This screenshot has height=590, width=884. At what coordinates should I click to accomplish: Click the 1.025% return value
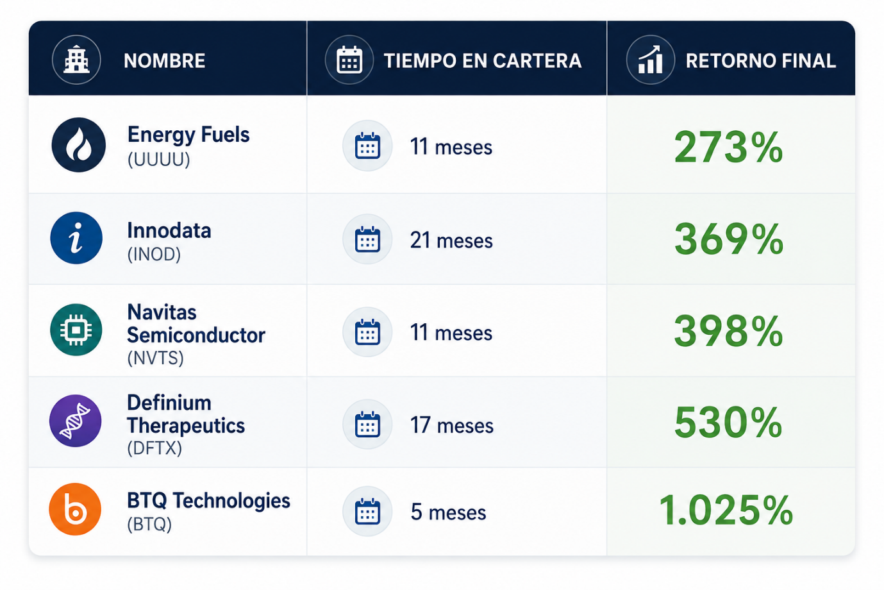coord(726,510)
